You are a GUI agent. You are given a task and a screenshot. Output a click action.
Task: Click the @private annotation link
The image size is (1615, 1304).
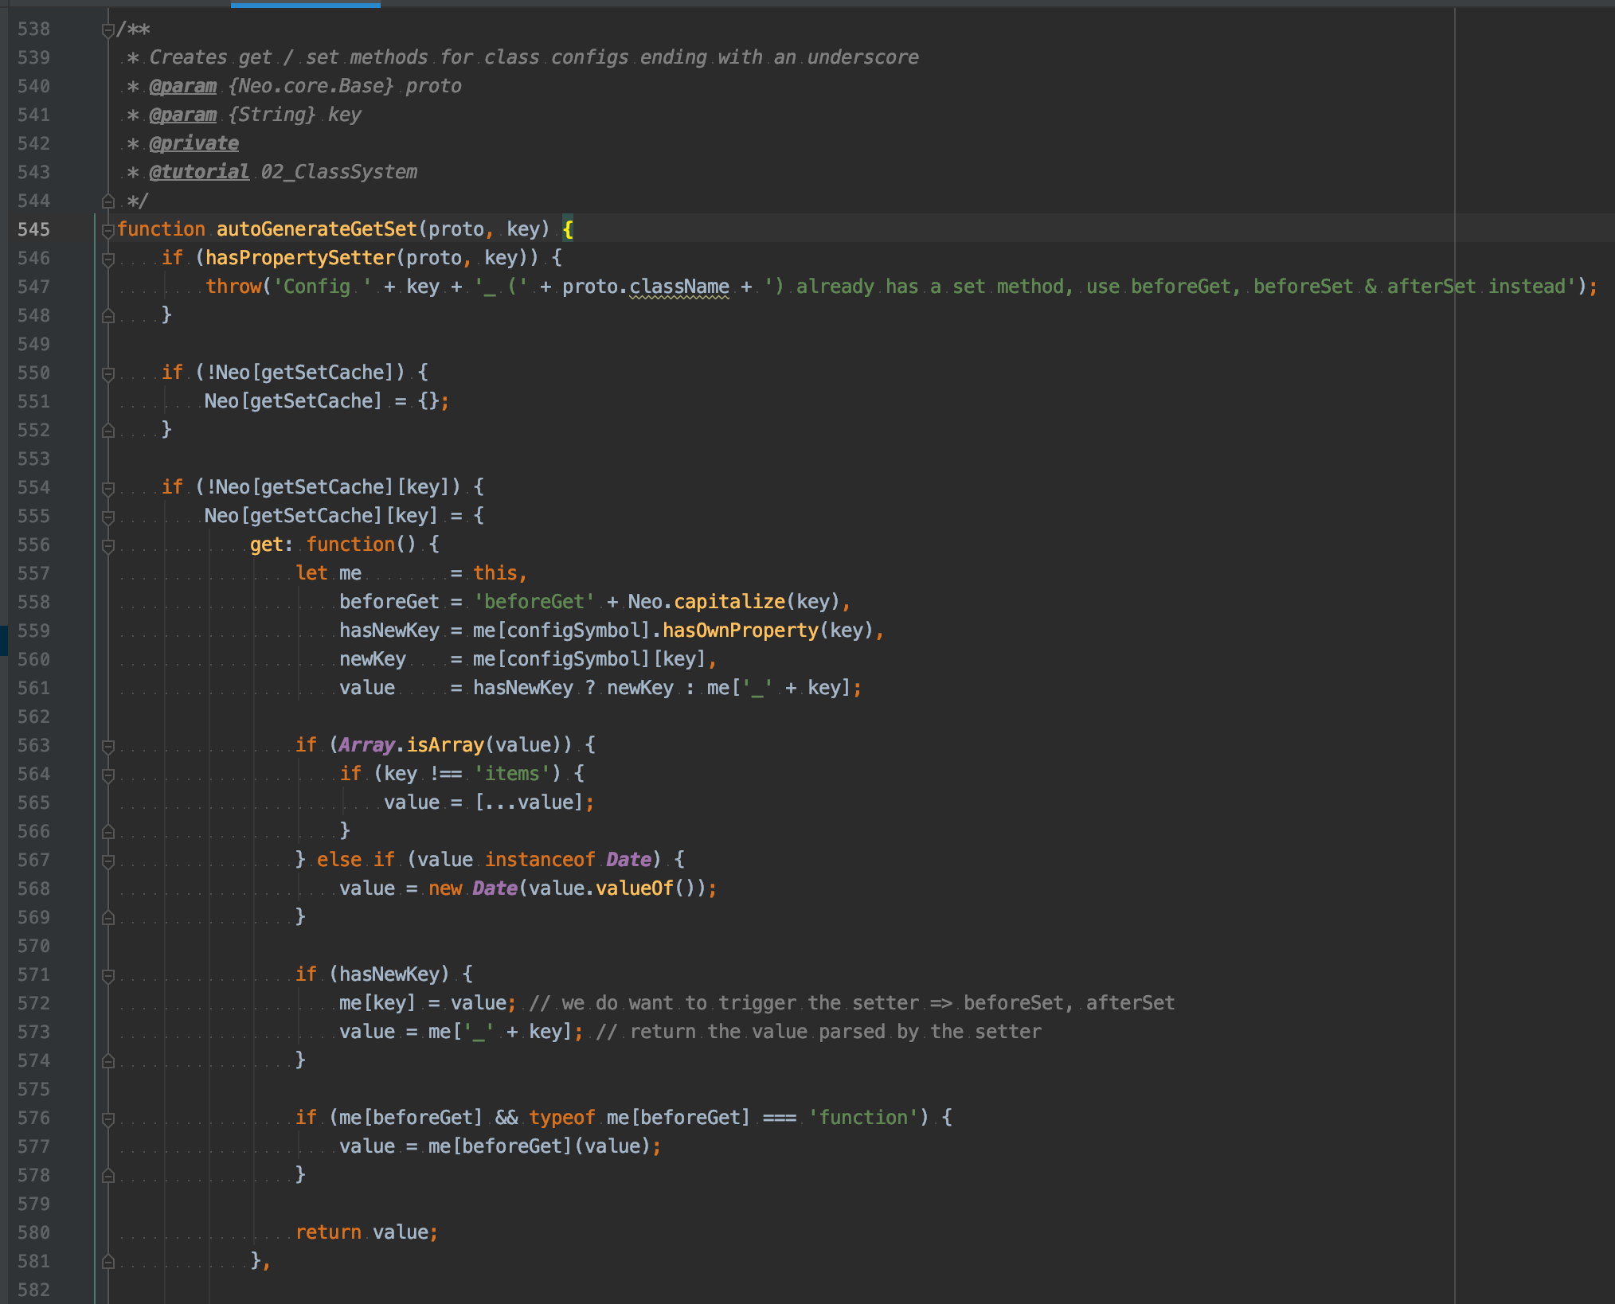(195, 143)
